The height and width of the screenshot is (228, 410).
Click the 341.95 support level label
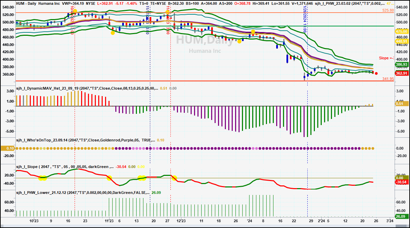coord(388,79)
